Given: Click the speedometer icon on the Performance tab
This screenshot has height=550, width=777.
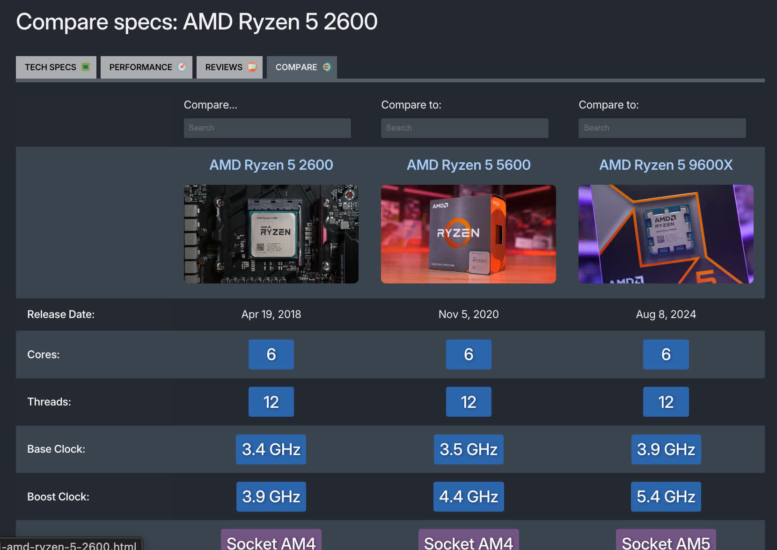Looking at the screenshot, I should coord(182,67).
